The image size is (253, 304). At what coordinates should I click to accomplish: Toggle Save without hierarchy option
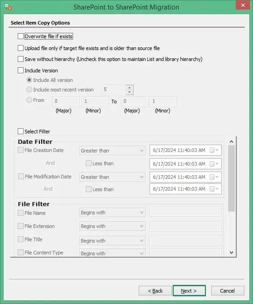(20, 59)
